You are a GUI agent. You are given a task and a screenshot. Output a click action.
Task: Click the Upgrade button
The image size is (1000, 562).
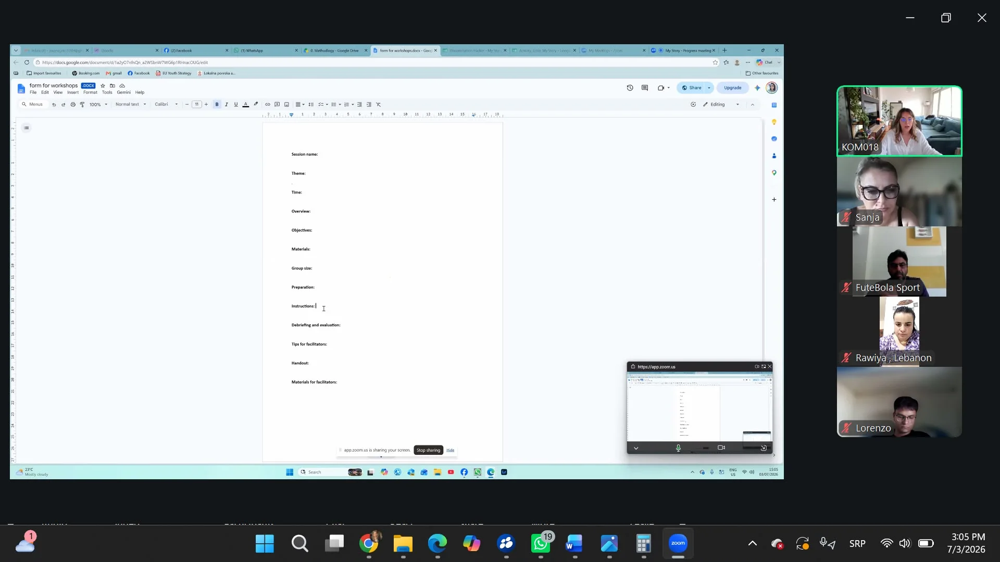733,88
